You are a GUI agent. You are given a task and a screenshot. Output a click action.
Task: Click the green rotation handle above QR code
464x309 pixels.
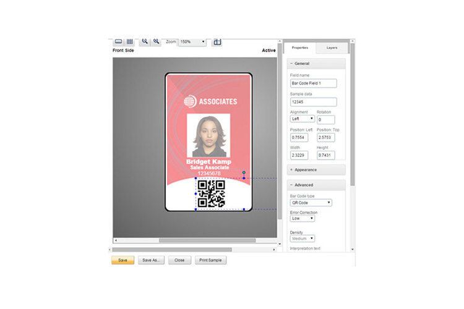[x=244, y=172]
